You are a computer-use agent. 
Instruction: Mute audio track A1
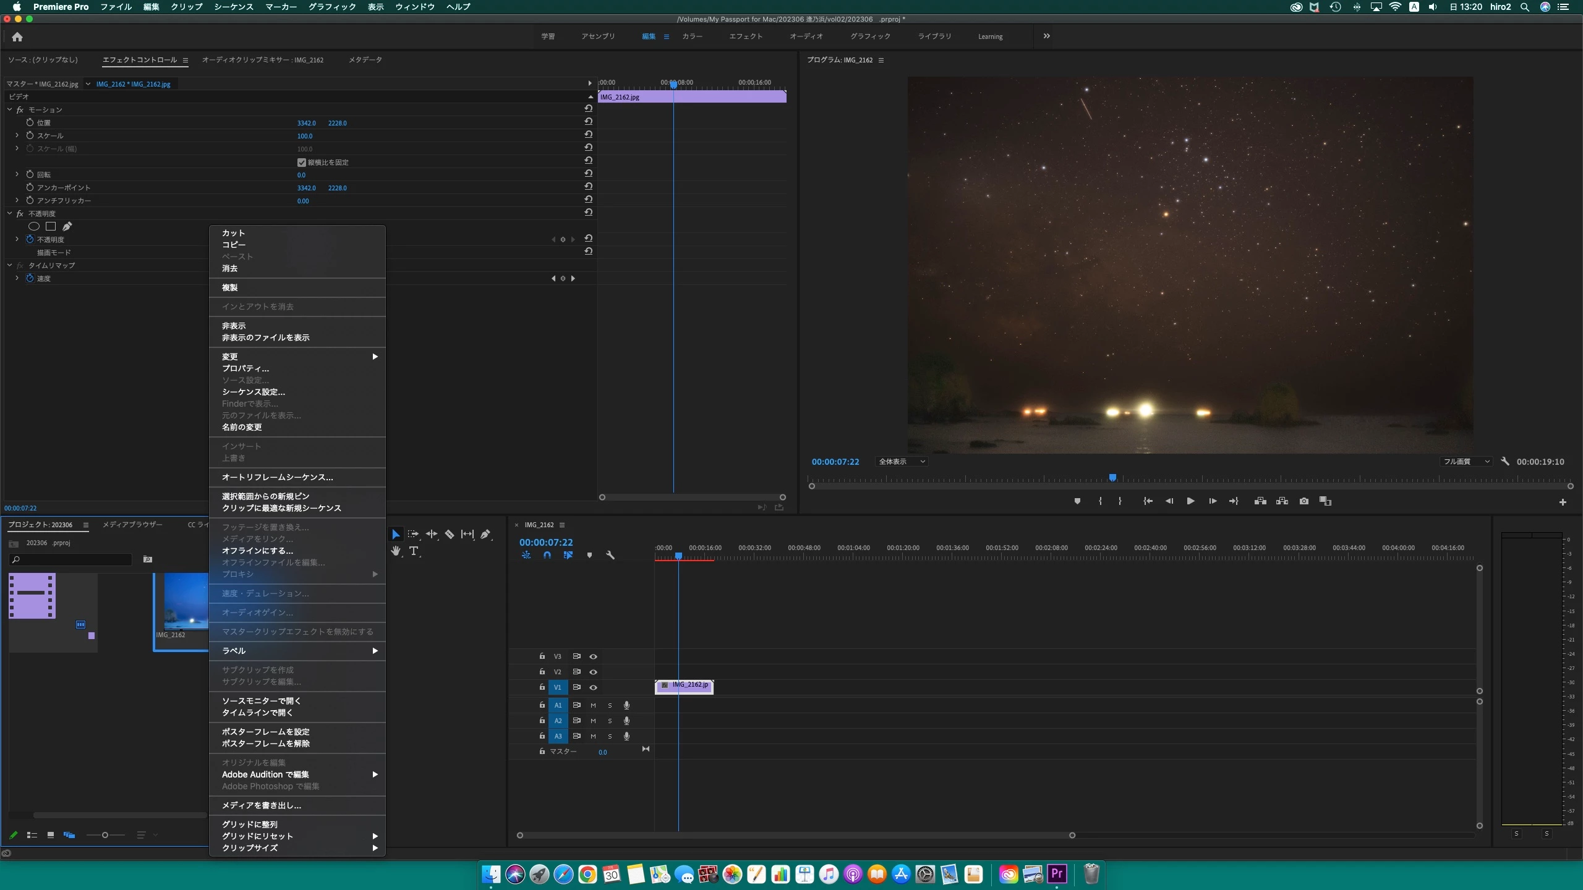tap(593, 705)
